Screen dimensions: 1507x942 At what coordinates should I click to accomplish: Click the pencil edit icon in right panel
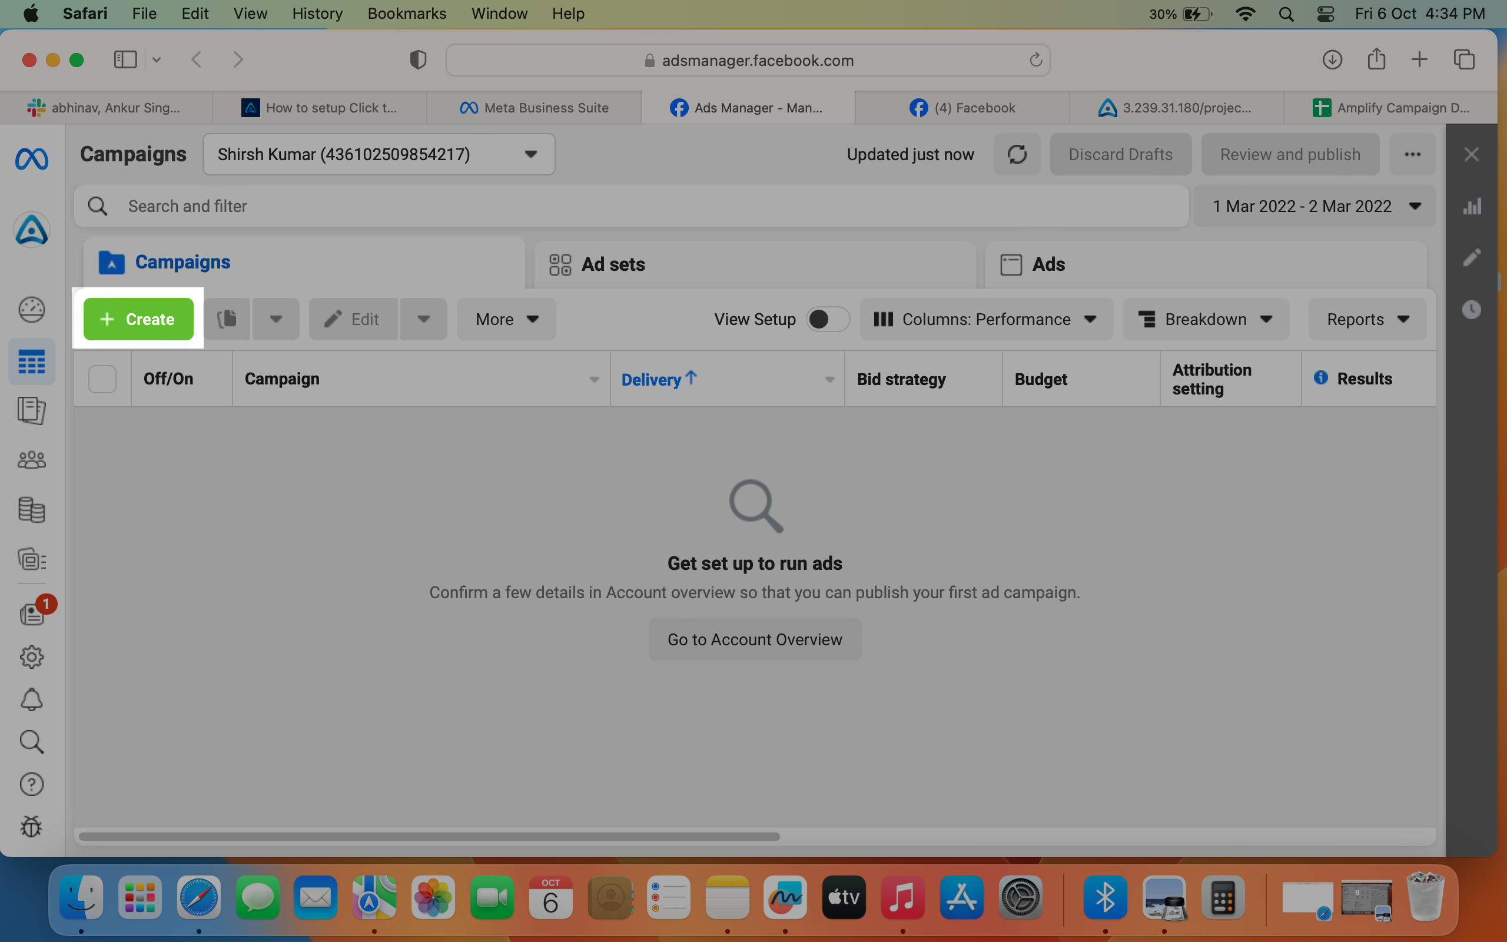click(x=1472, y=258)
